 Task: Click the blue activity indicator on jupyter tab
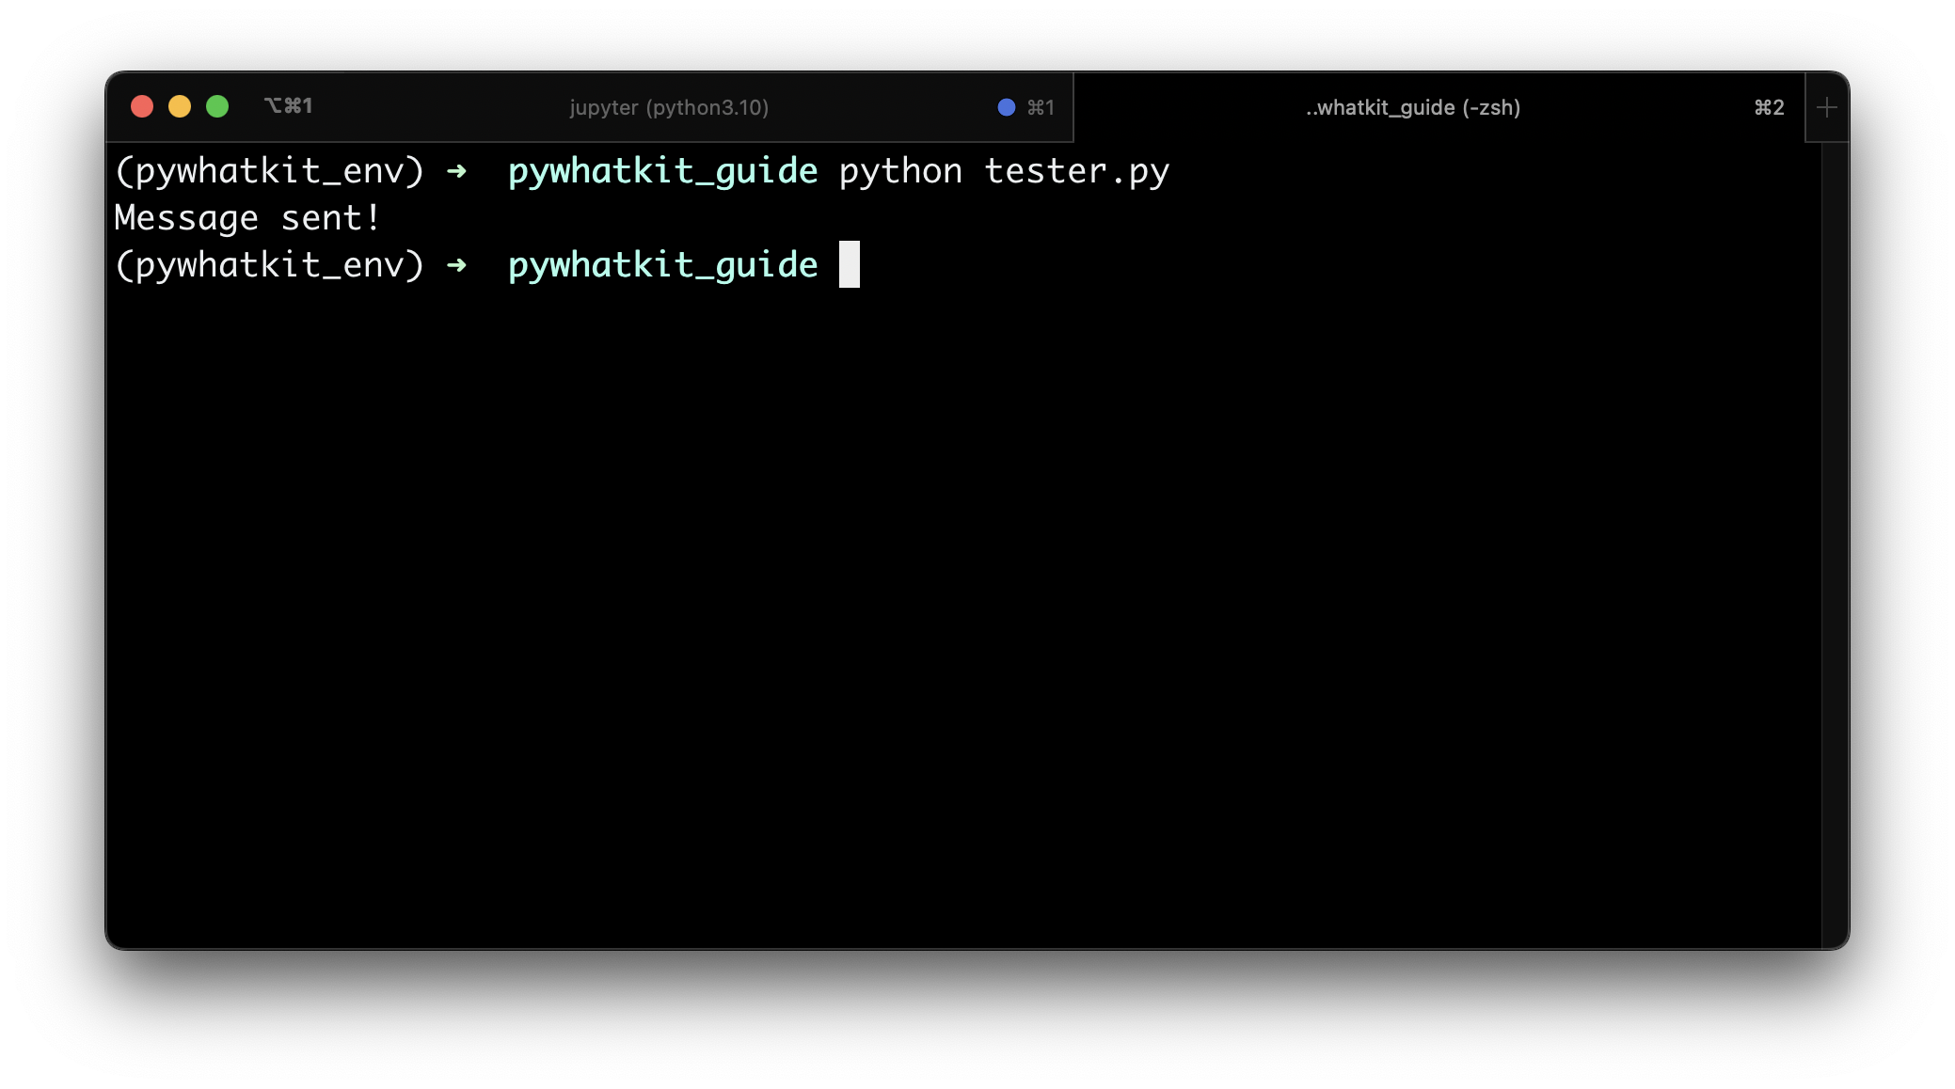point(1005,106)
